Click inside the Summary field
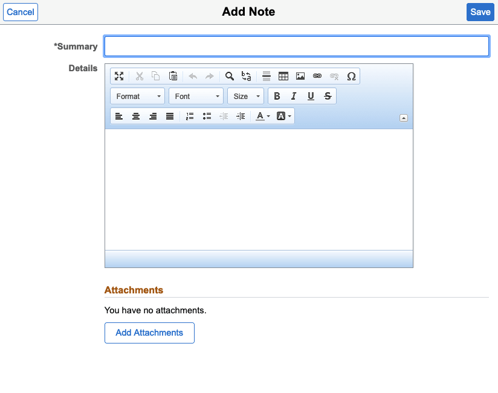Viewport: 498px width, 393px height. [x=296, y=46]
